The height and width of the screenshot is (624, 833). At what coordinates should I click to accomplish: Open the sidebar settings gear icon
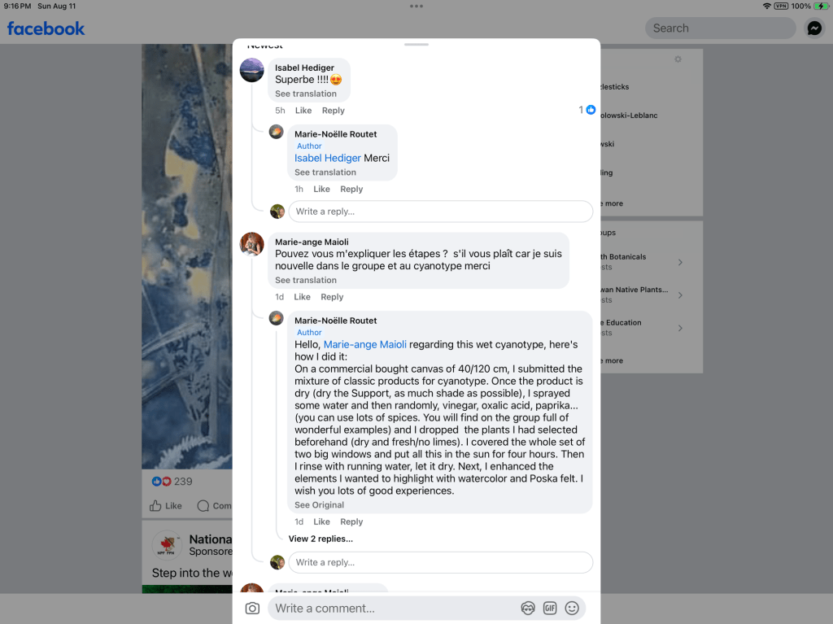(678, 59)
